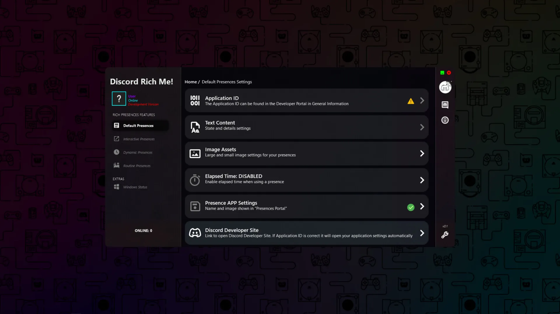Click the Discord chat icon in right sidebar

point(445,105)
